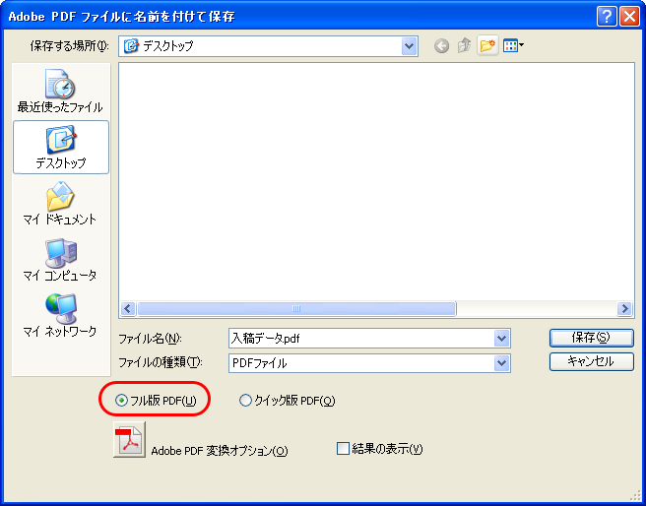Expand the Save location (保存する場所) dropdown
Viewport: 646px width, 506px height.
409,46
